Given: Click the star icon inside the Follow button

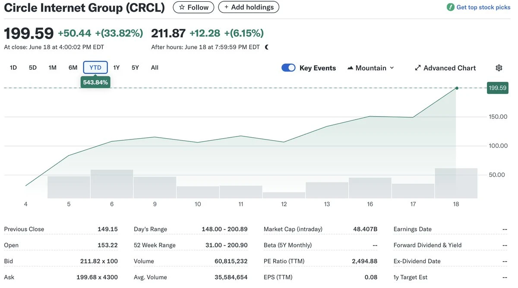Looking at the screenshot, I should [181, 7].
